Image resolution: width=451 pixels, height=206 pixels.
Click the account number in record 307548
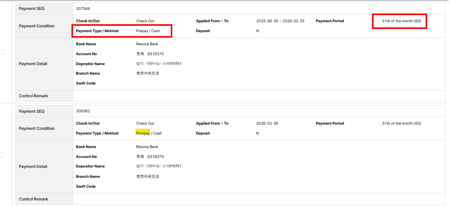coord(150,54)
